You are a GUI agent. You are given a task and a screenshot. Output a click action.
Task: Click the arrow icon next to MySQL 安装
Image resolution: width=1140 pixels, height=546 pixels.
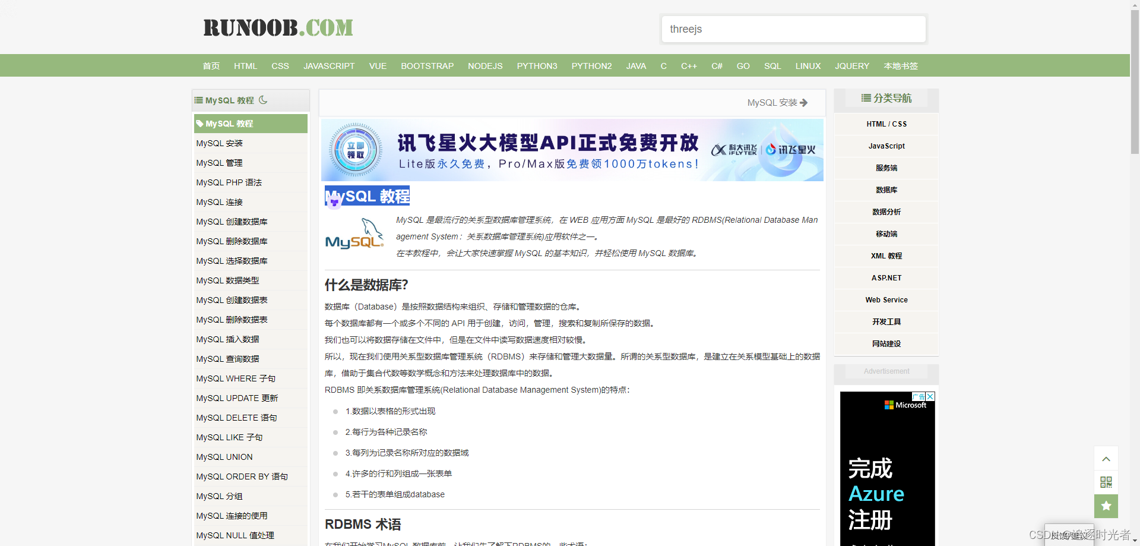tap(805, 102)
